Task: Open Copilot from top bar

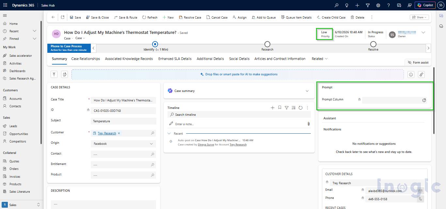Action: point(425,5)
